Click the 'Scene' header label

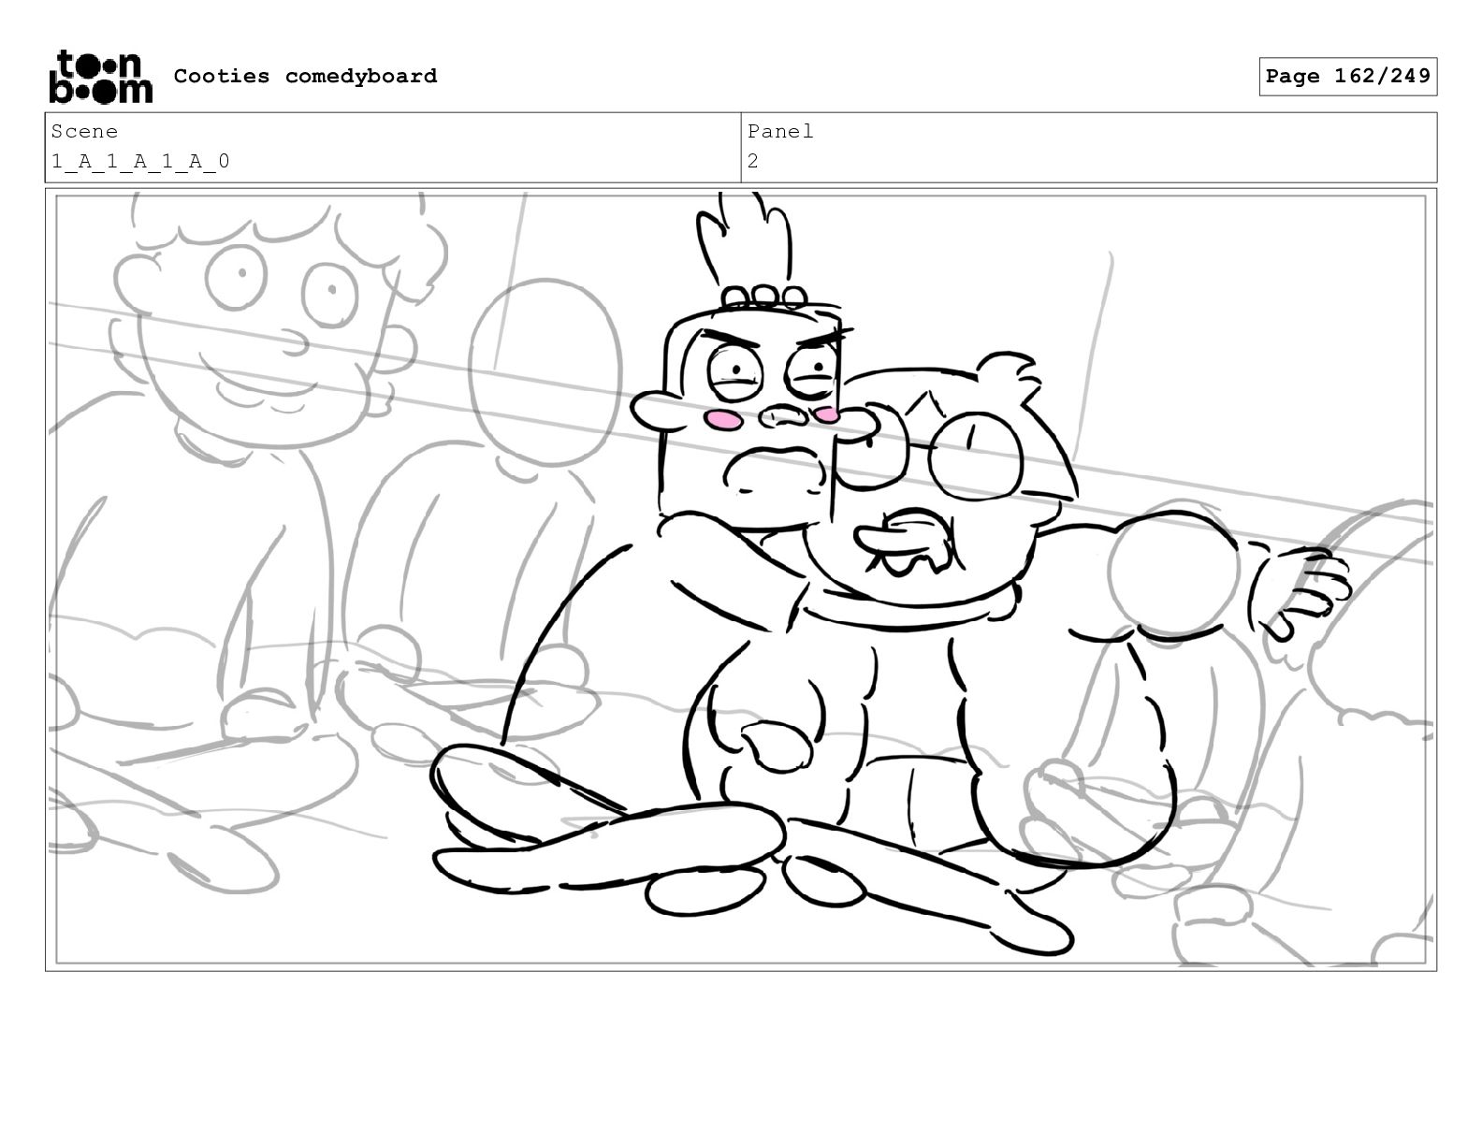pos(84,132)
